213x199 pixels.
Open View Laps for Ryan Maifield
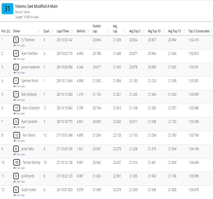click(19, 59)
